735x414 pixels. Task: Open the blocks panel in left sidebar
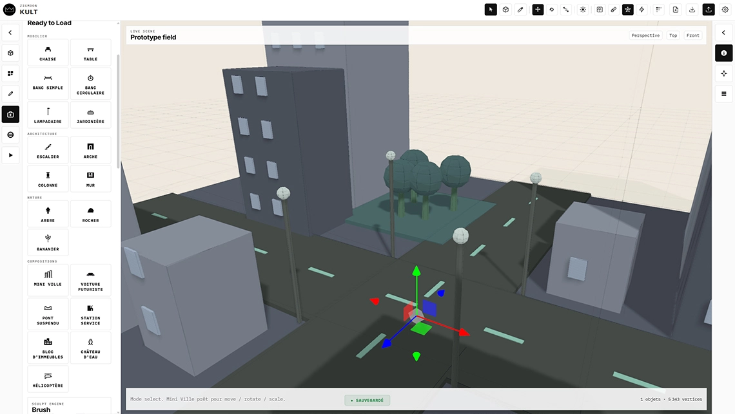coord(10,73)
